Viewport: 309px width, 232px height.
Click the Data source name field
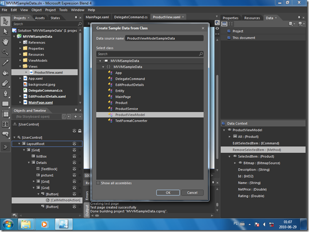tap(164, 38)
